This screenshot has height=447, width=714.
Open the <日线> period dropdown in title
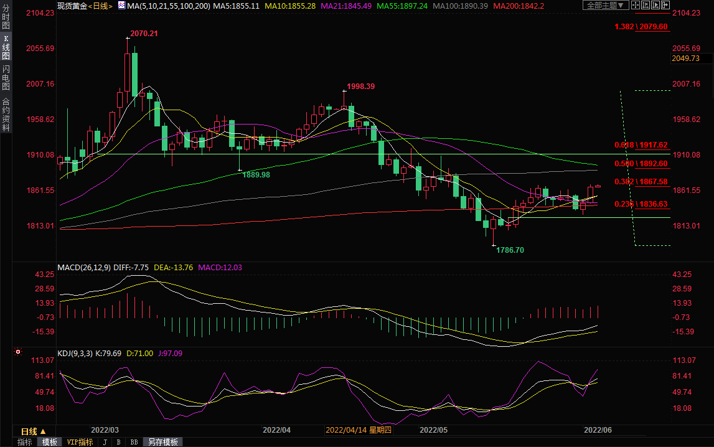[x=101, y=6]
